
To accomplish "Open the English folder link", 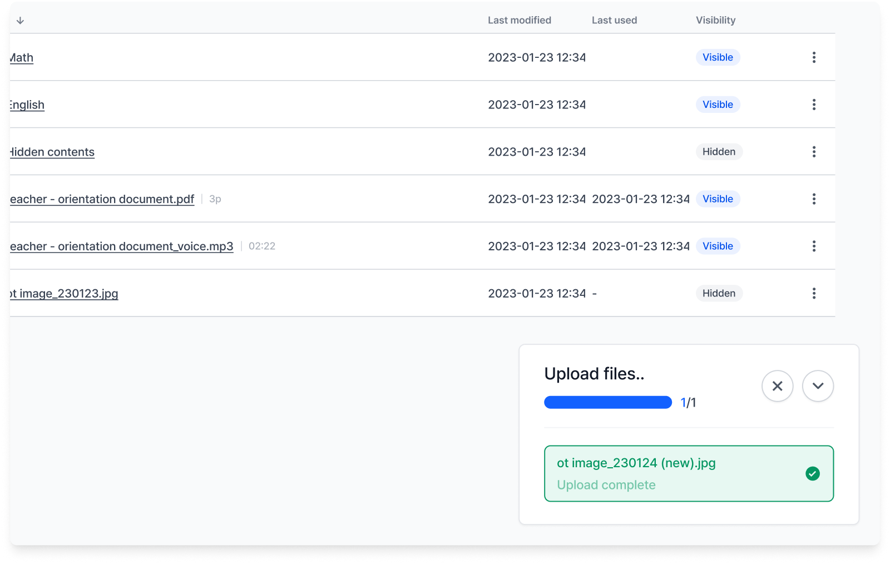I will [x=27, y=105].
